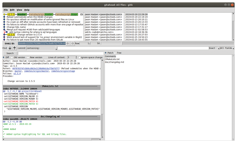Screen dimensions: 237x143
Task: Click the find previous up arrow
Action: pyautogui.click(x=15, y=48)
